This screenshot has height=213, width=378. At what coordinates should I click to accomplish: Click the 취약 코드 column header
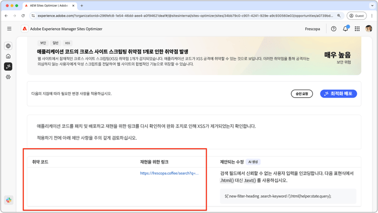click(x=40, y=162)
